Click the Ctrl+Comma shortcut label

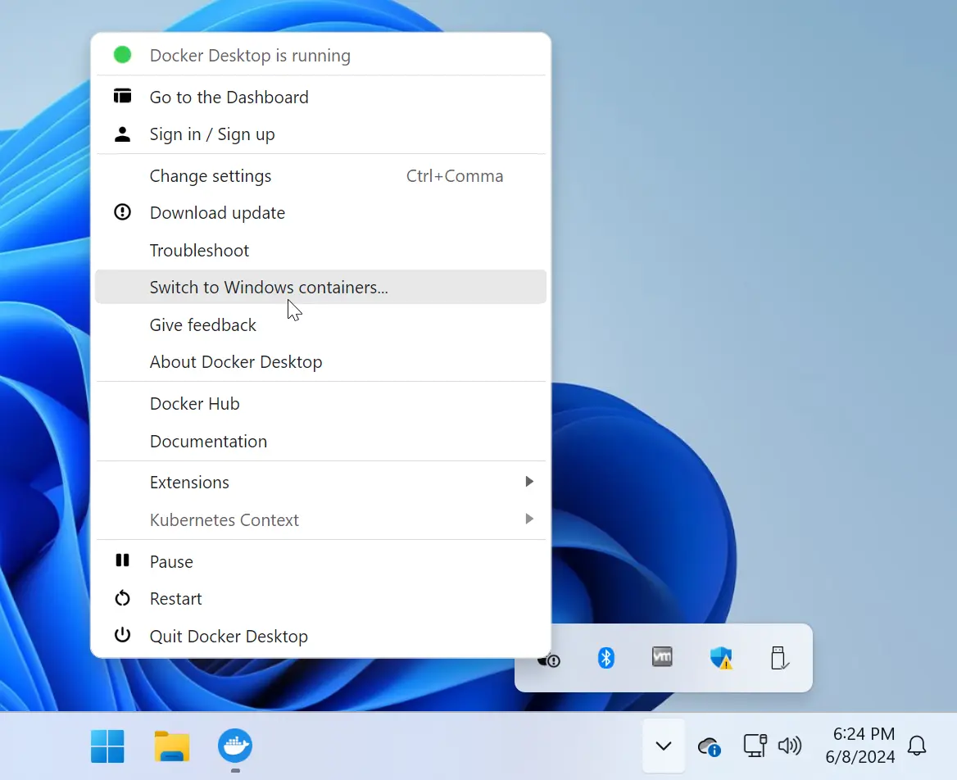coord(455,176)
